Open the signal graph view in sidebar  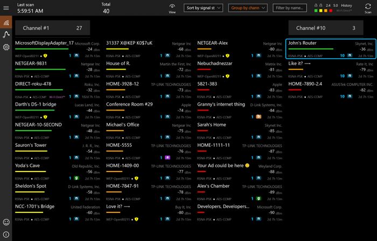[x=6, y=35]
